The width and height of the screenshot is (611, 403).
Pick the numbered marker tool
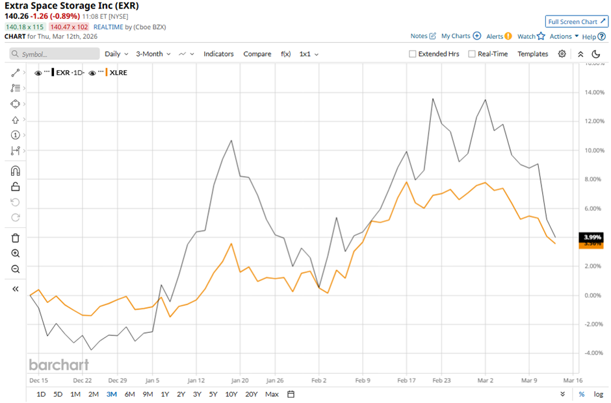[15, 135]
